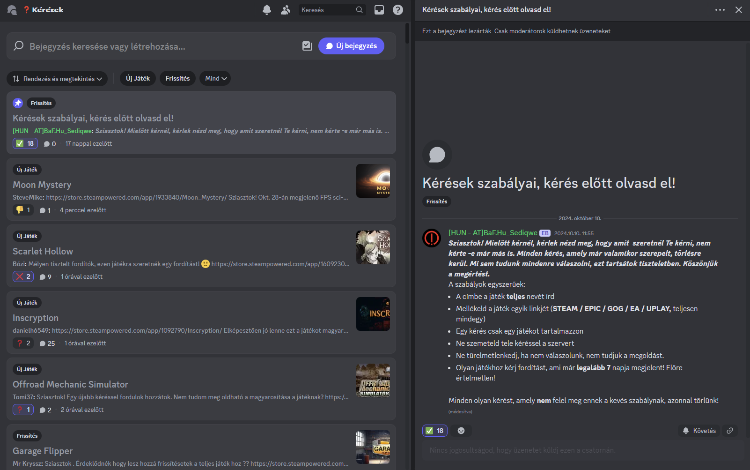Image resolution: width=750 pixels, height=470 pixels.
Task: Filter posts by Új Játék tag
Action: (138, 78)
